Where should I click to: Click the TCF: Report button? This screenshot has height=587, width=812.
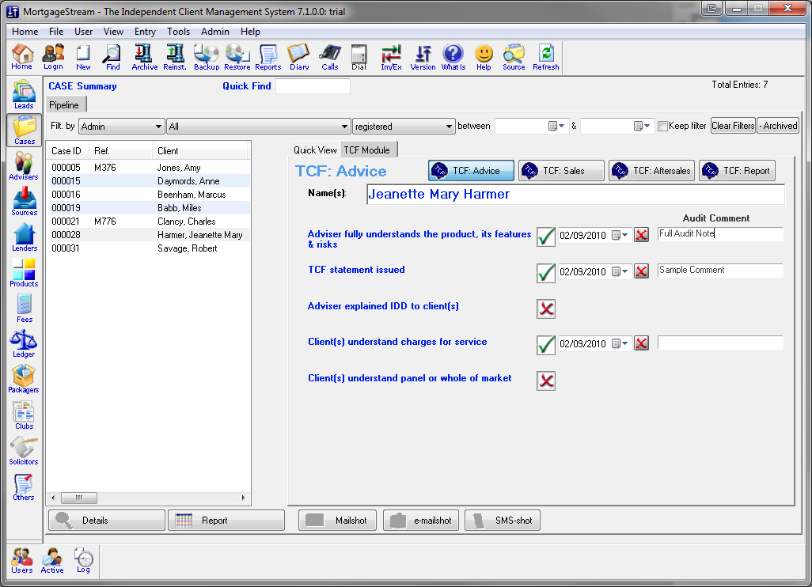737,171
